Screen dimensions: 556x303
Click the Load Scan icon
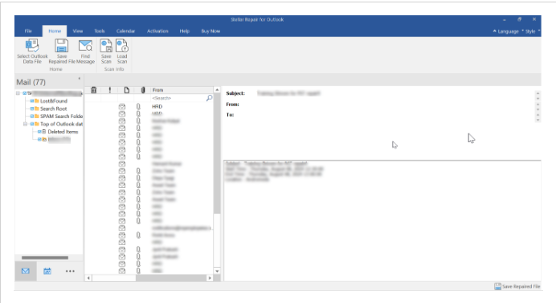pos(122,46)
